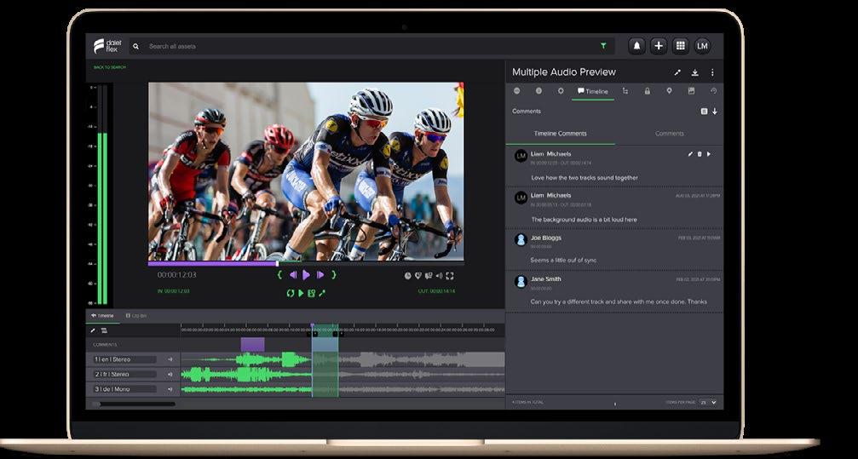This screenshot has height=459, width=858.
Task: Open the hierarchy panel tab icon
Action: (625, 91)
